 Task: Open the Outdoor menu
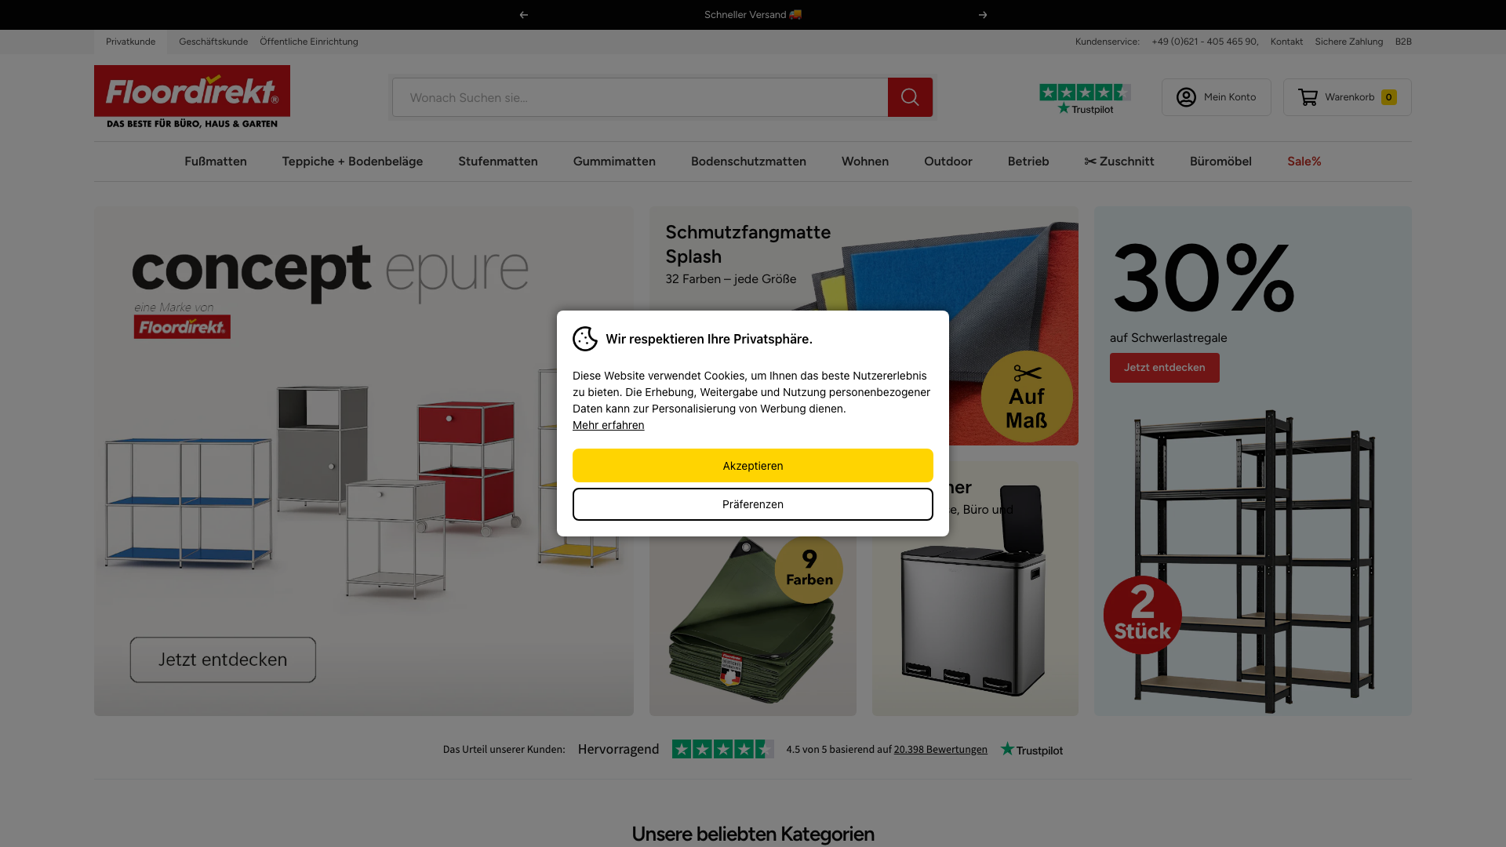pyautogui.click(x=948, y=162)
